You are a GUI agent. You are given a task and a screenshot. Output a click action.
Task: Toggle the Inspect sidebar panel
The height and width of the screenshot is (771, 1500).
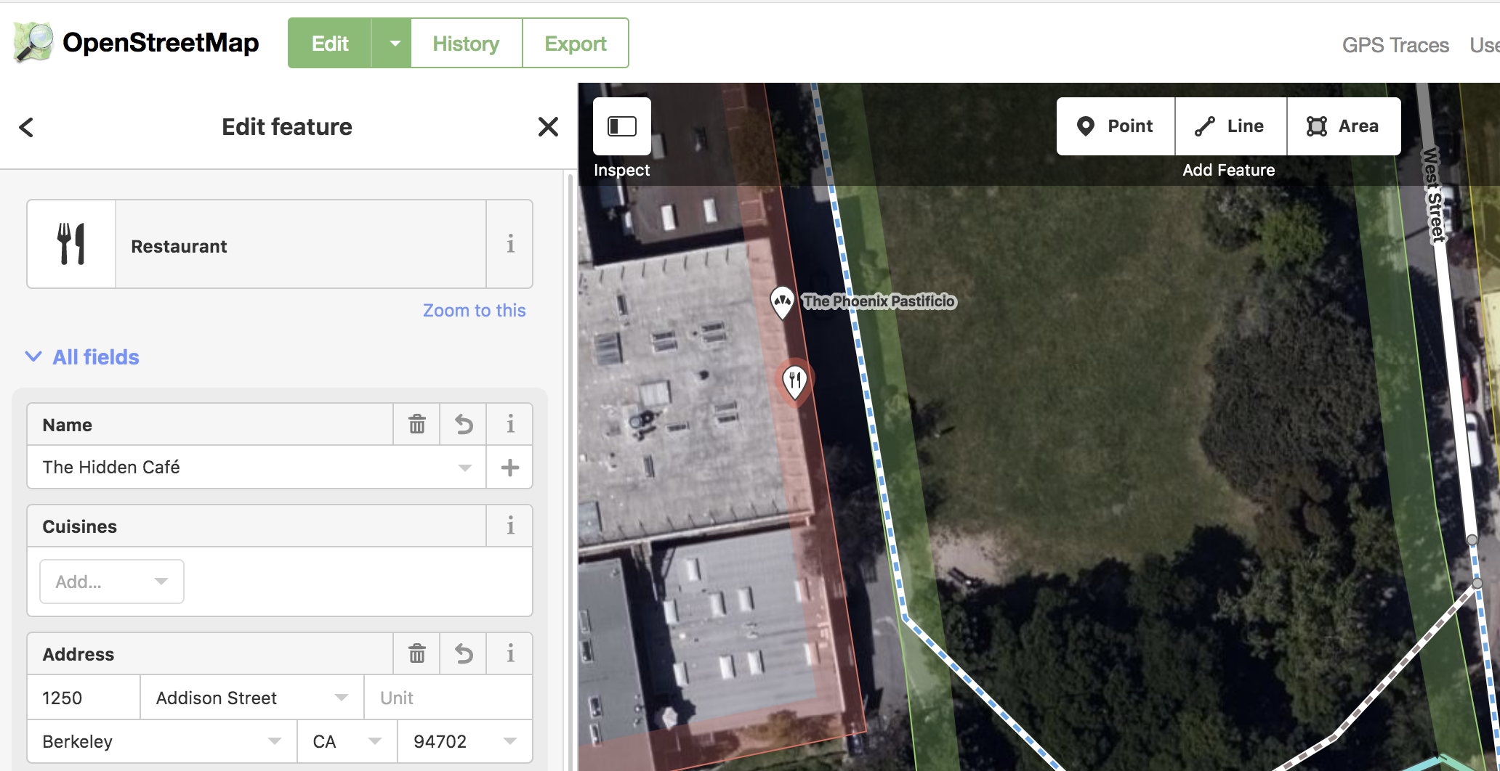622,126
